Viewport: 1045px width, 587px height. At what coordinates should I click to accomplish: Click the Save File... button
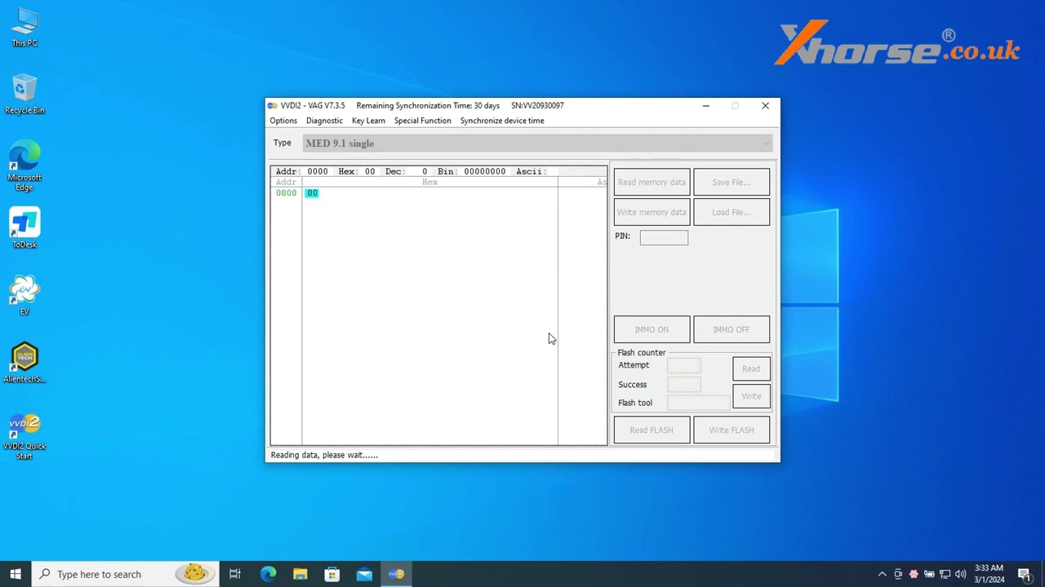pyautogui.click(x=731, y=183)
